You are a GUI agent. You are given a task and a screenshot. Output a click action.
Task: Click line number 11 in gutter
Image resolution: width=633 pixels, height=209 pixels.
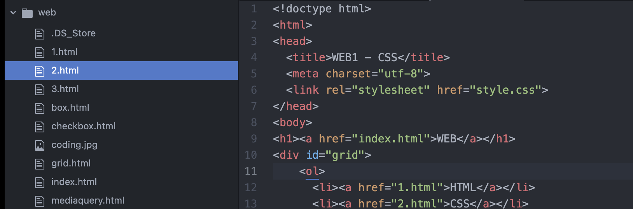[x=251, y=171]
